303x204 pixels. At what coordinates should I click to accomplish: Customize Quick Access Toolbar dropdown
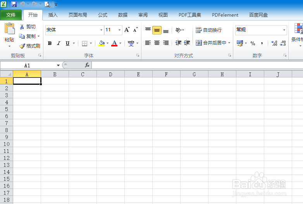[56, 5]
